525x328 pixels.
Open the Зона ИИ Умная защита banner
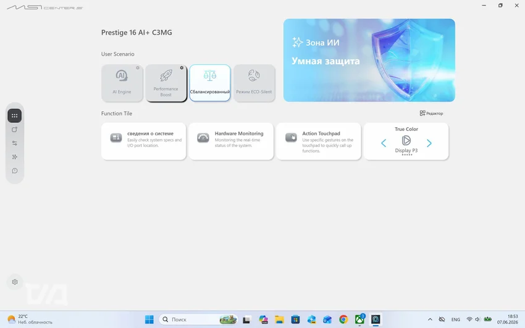click(369, 61)
